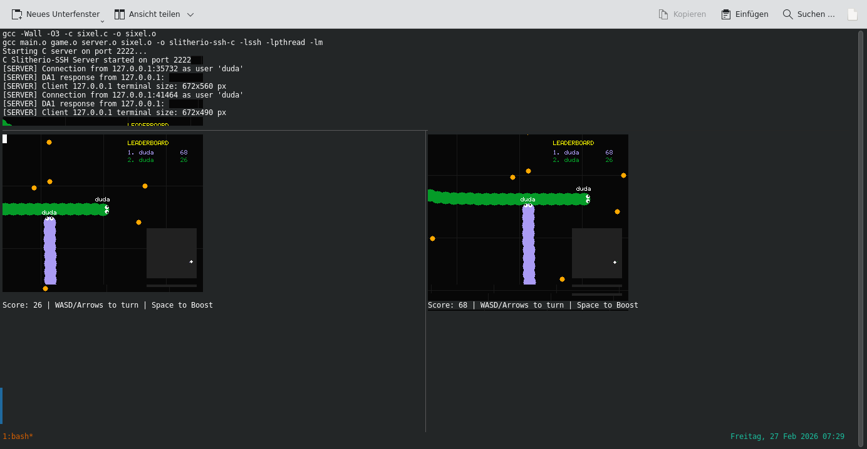The width and height of the screenshot is (867, 449).
Task: Click an orange food pellet
Action: click(x=528, y=170)
